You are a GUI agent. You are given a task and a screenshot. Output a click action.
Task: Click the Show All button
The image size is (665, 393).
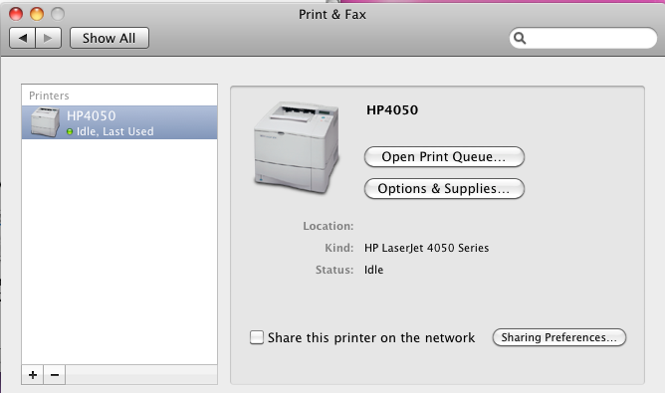pos(110,38)
